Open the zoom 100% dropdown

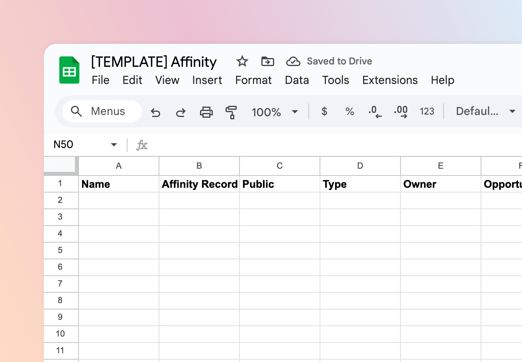point(275,112)
